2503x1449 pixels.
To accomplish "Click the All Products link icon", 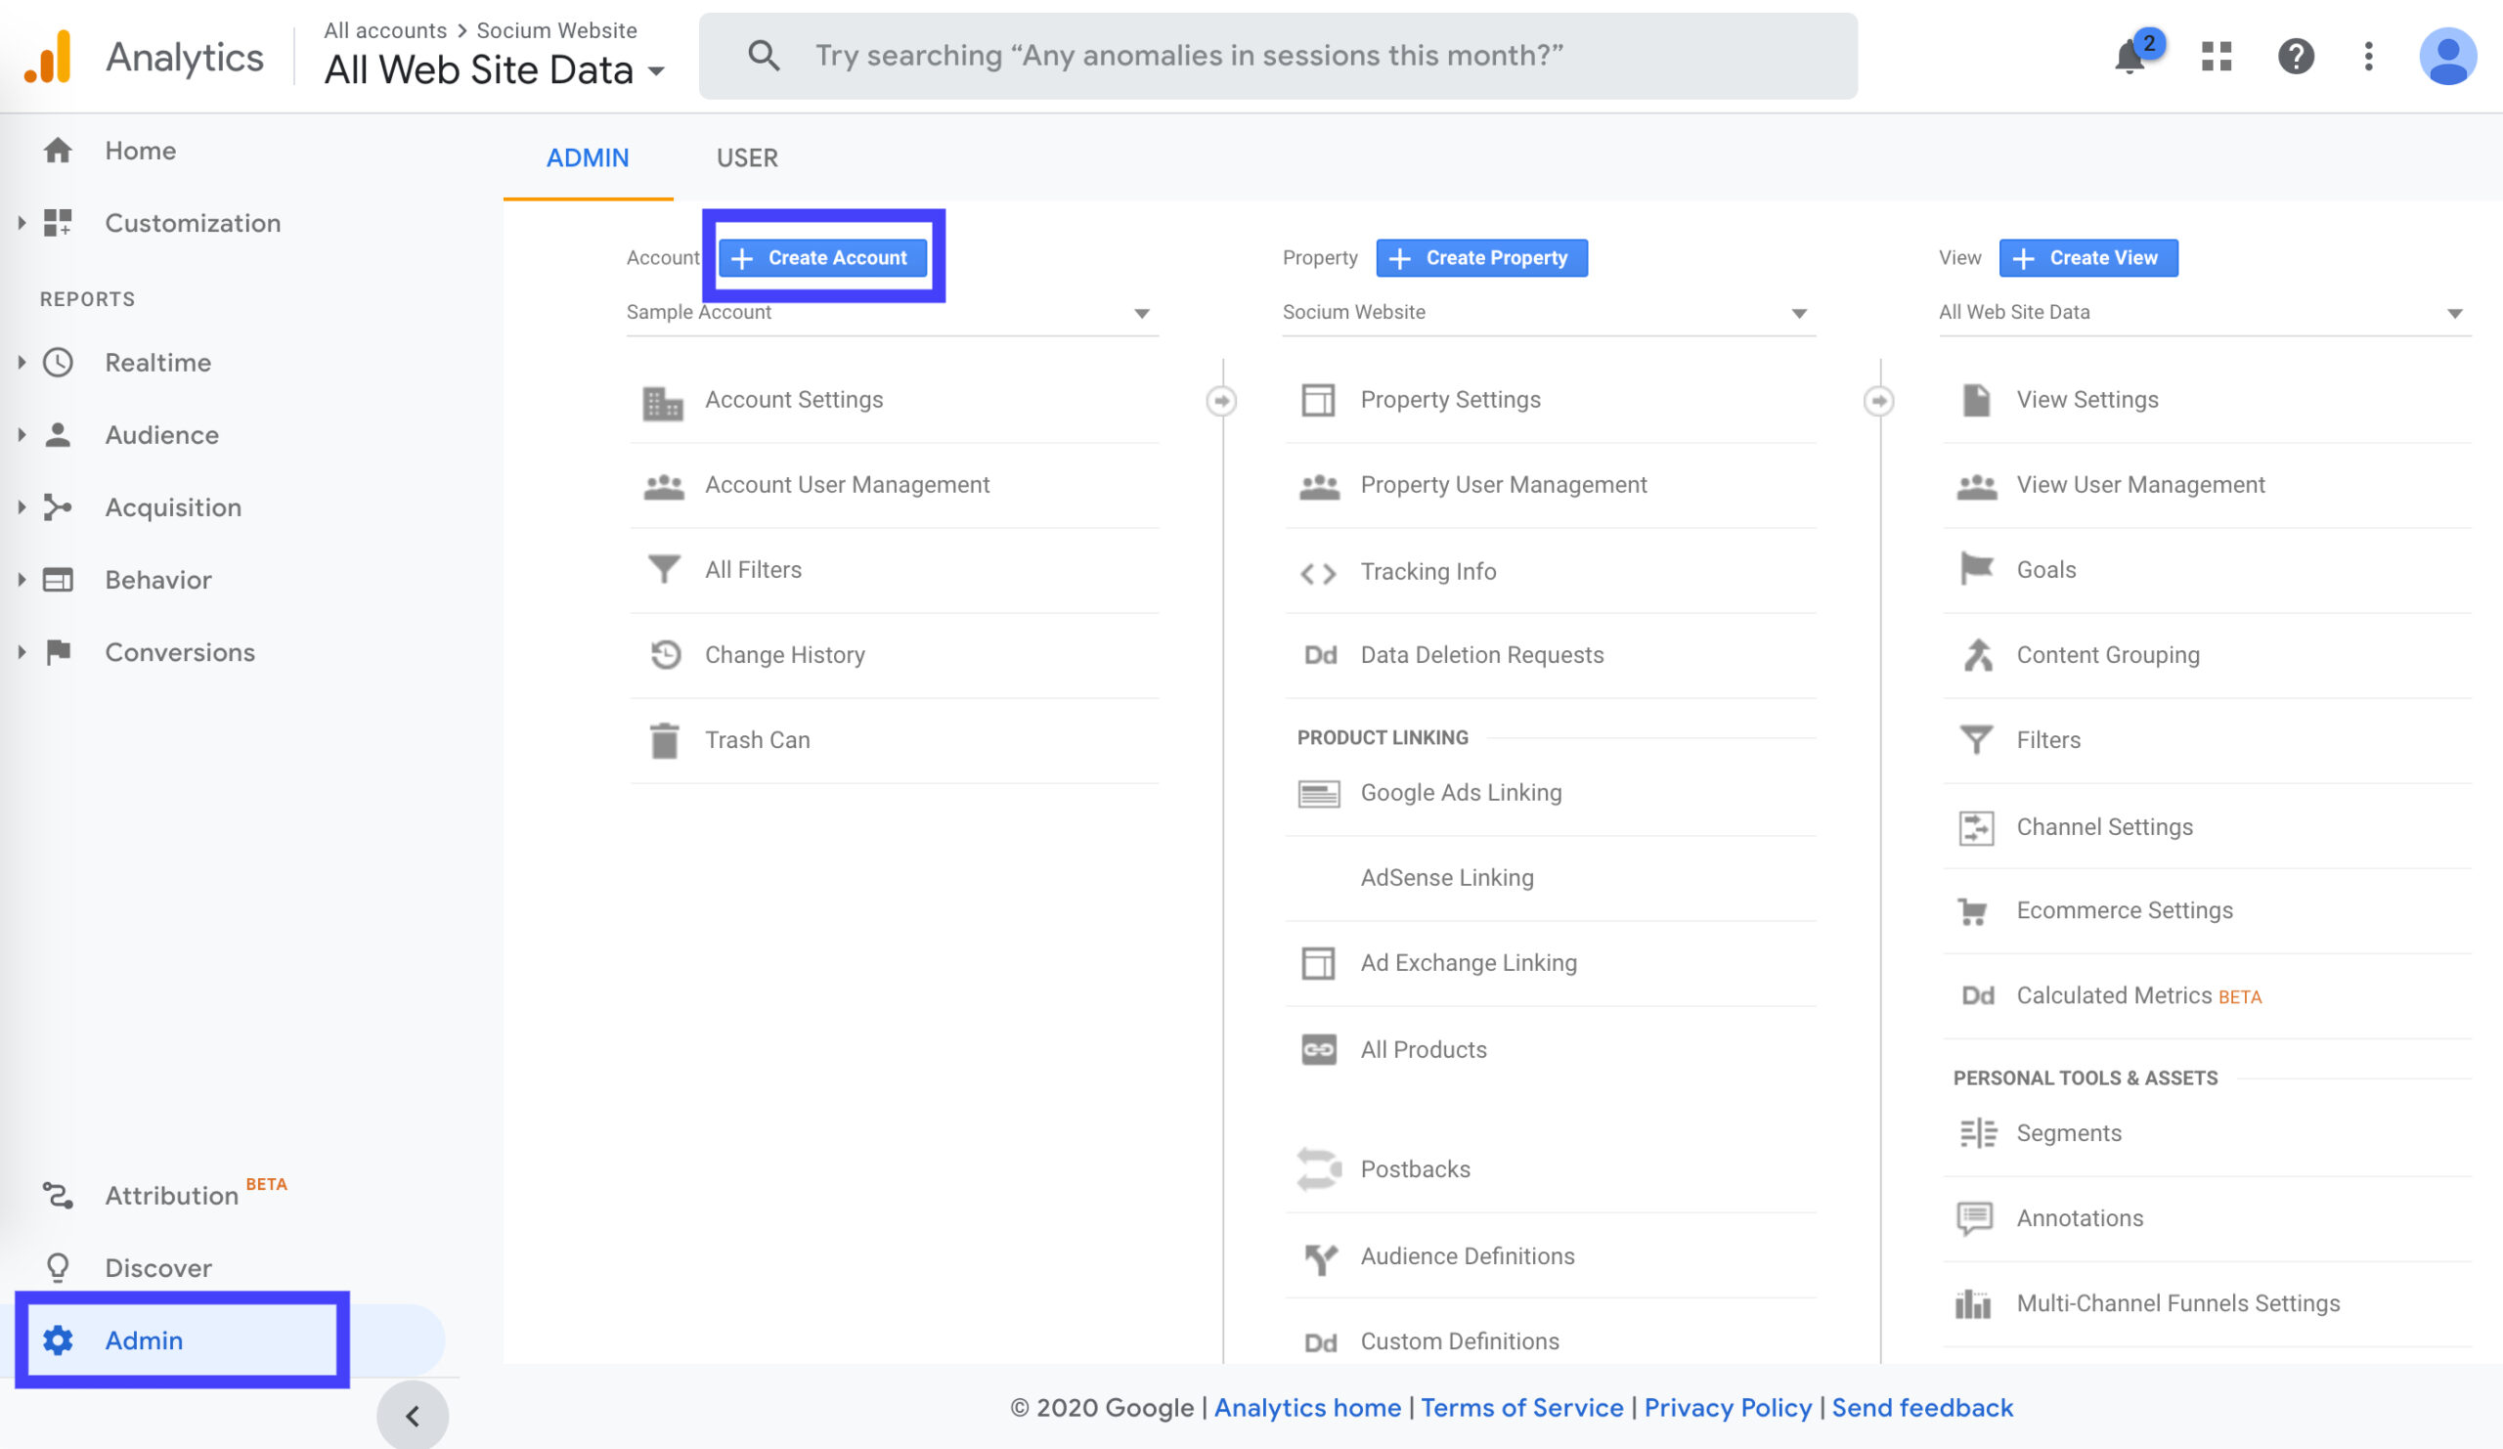I will coord(1318,1050).
